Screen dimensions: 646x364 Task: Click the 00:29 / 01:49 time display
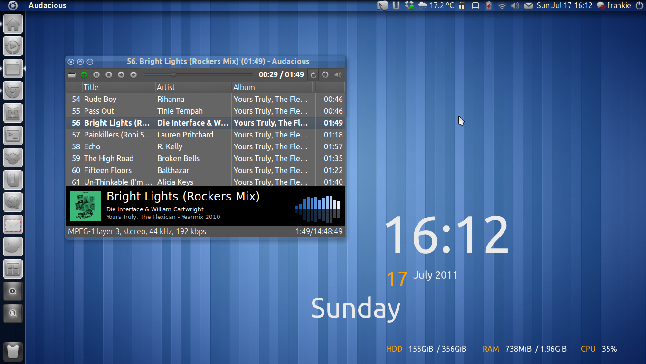pyautogui.click(x=281, y=74)
